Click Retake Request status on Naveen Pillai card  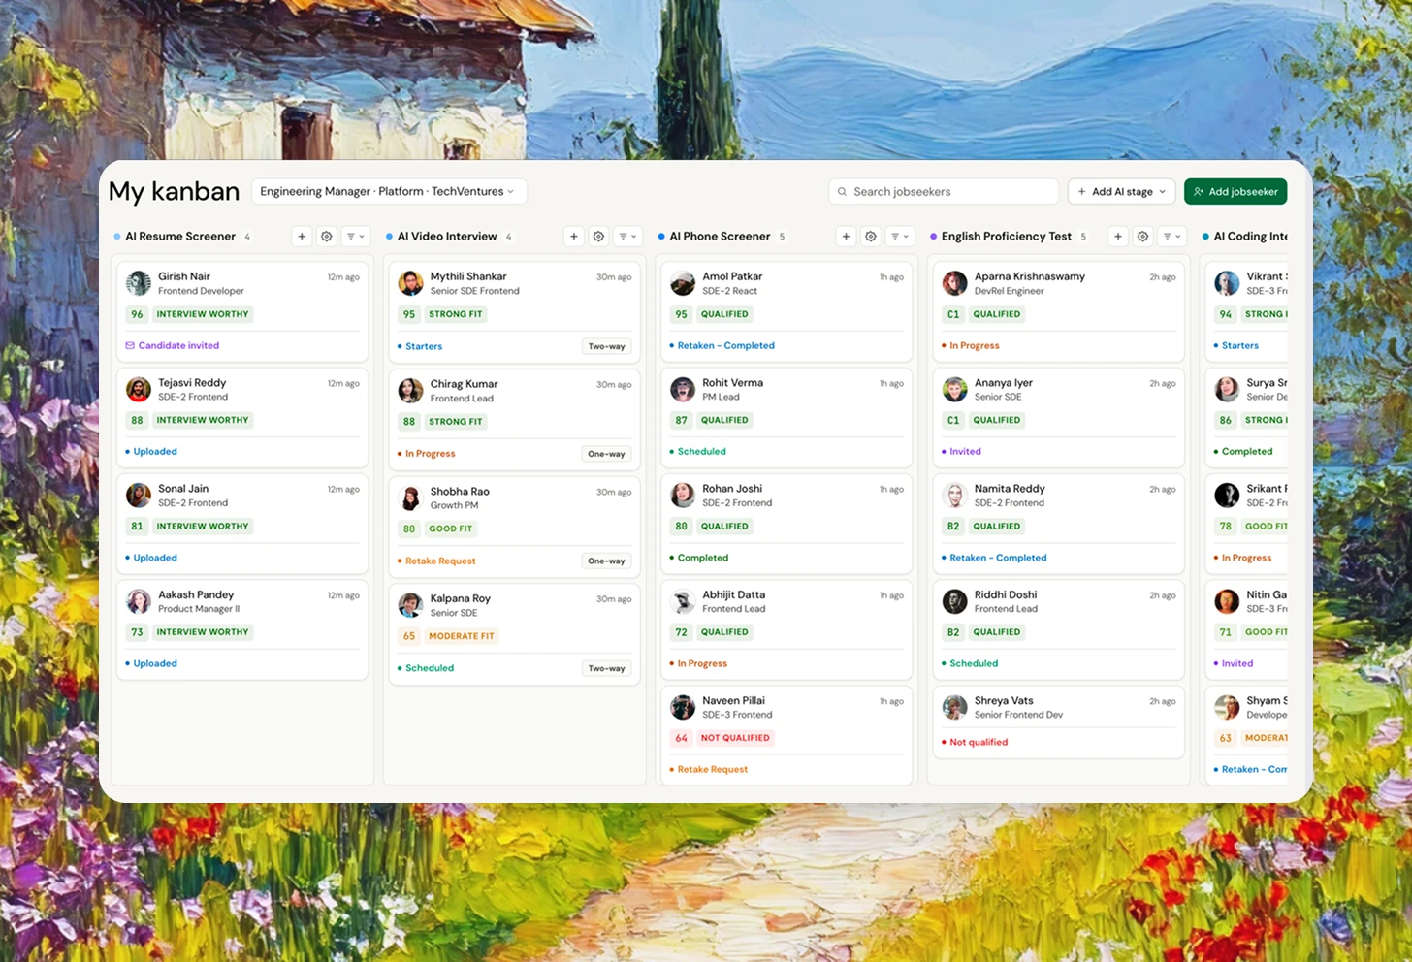(709, 769)
